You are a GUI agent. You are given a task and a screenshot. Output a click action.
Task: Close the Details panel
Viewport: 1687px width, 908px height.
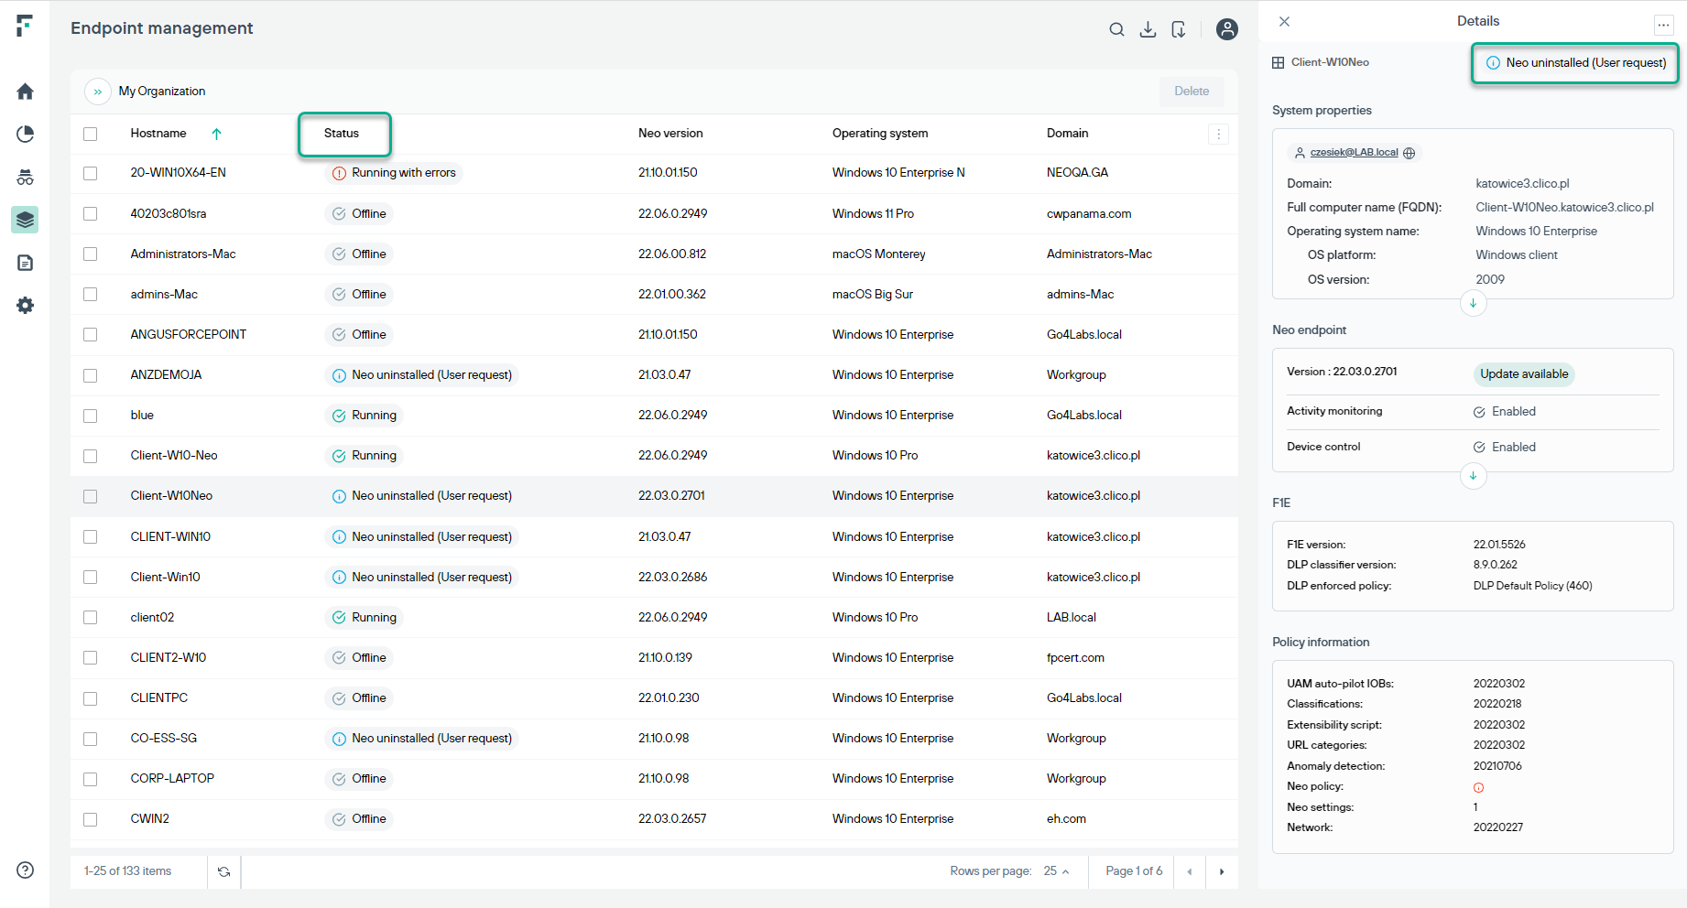(1284, 21)
